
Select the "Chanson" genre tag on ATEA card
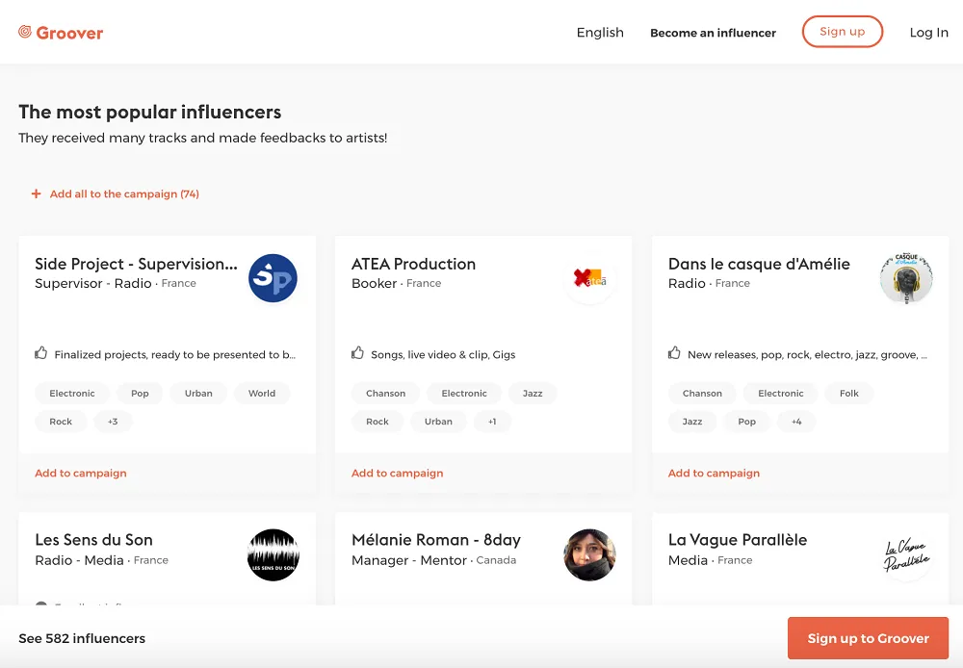click(385, 393)
